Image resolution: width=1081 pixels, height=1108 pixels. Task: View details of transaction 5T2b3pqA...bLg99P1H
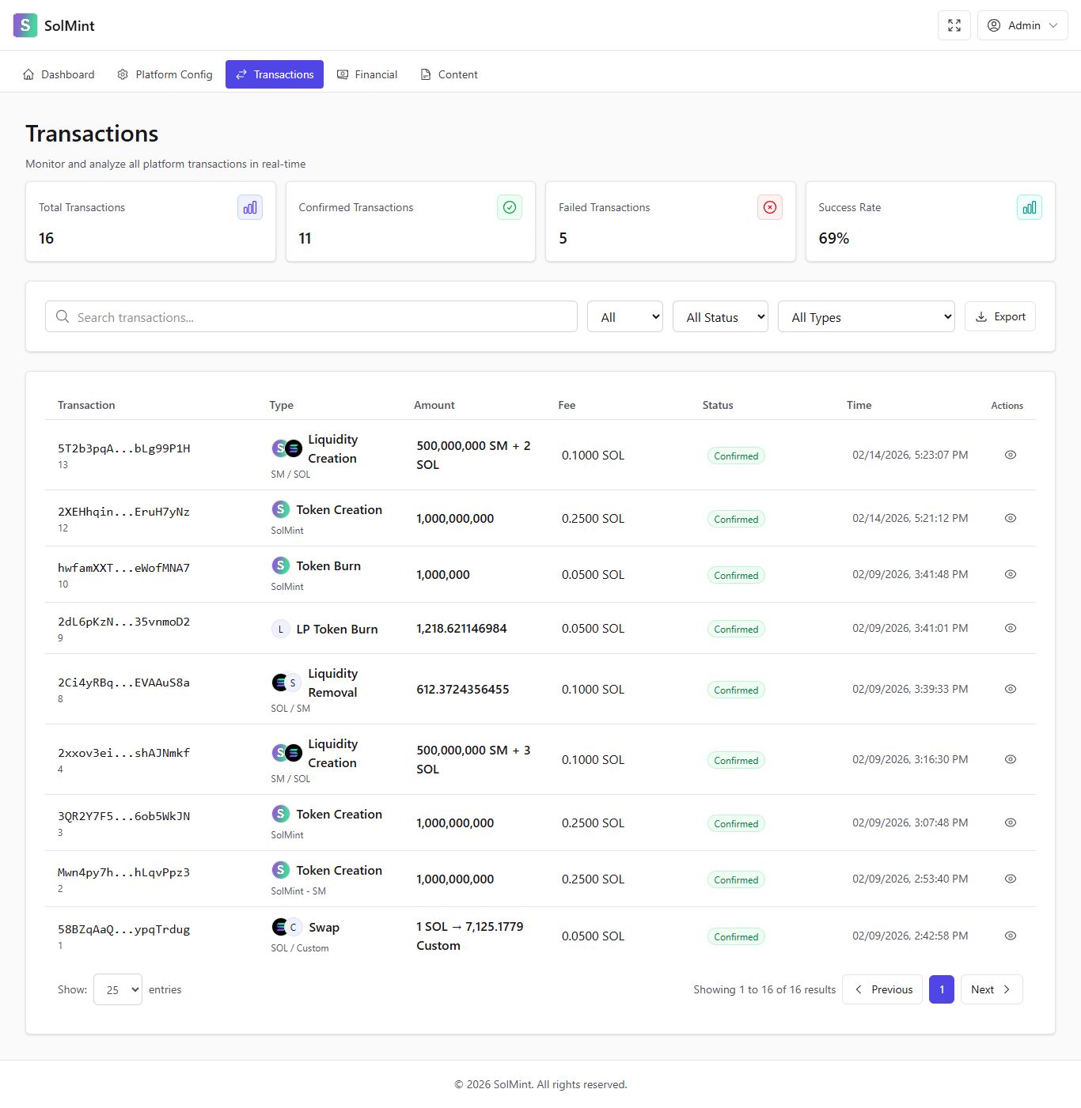click(1010, 455)
